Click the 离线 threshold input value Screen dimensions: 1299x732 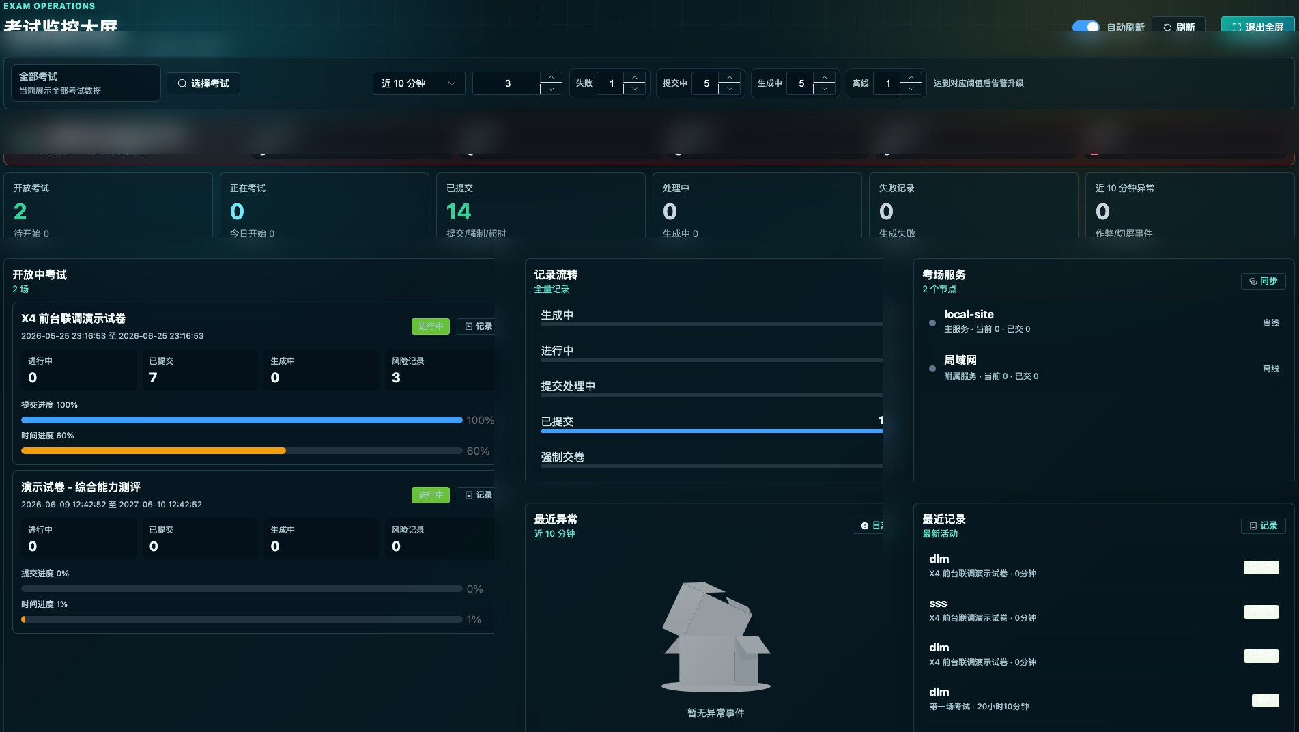pos(888,83)
